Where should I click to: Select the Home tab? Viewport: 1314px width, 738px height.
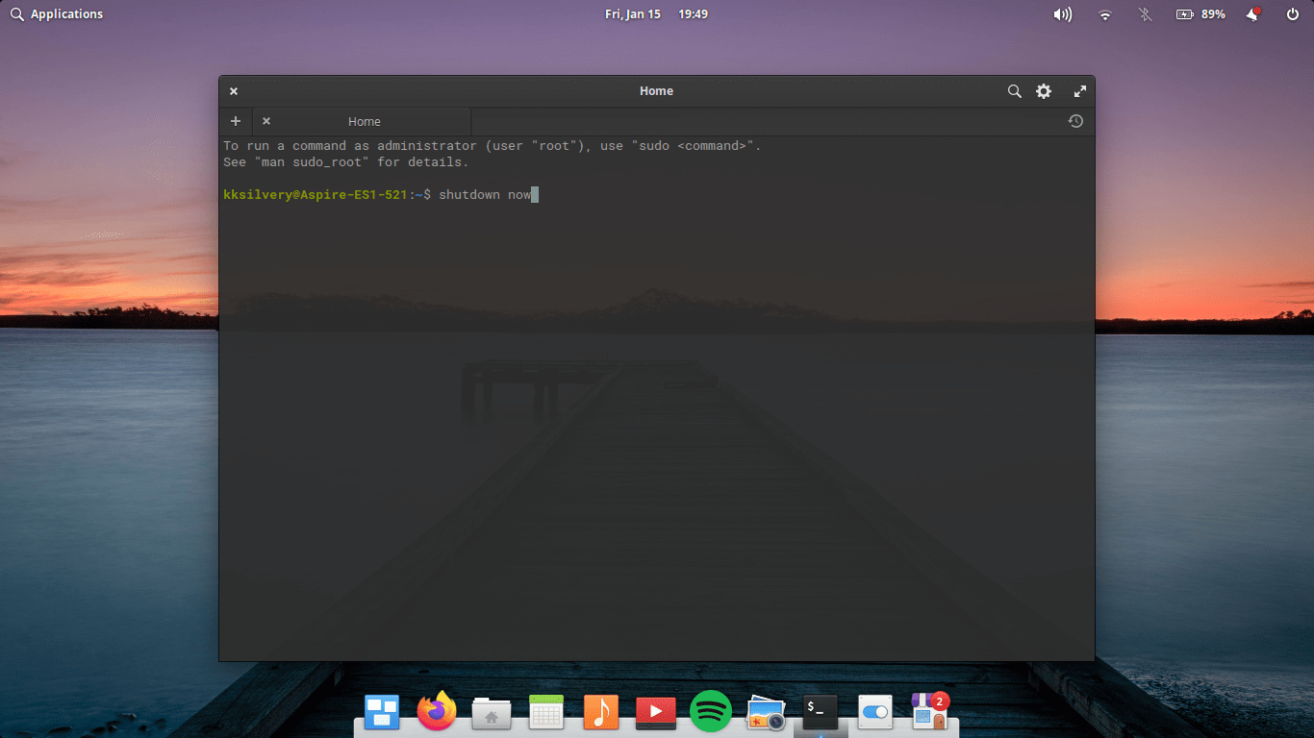click(x=364, y=121)
